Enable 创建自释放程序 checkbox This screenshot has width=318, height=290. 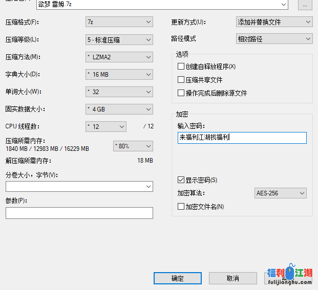pyautogui.click(x=181, y=66)
